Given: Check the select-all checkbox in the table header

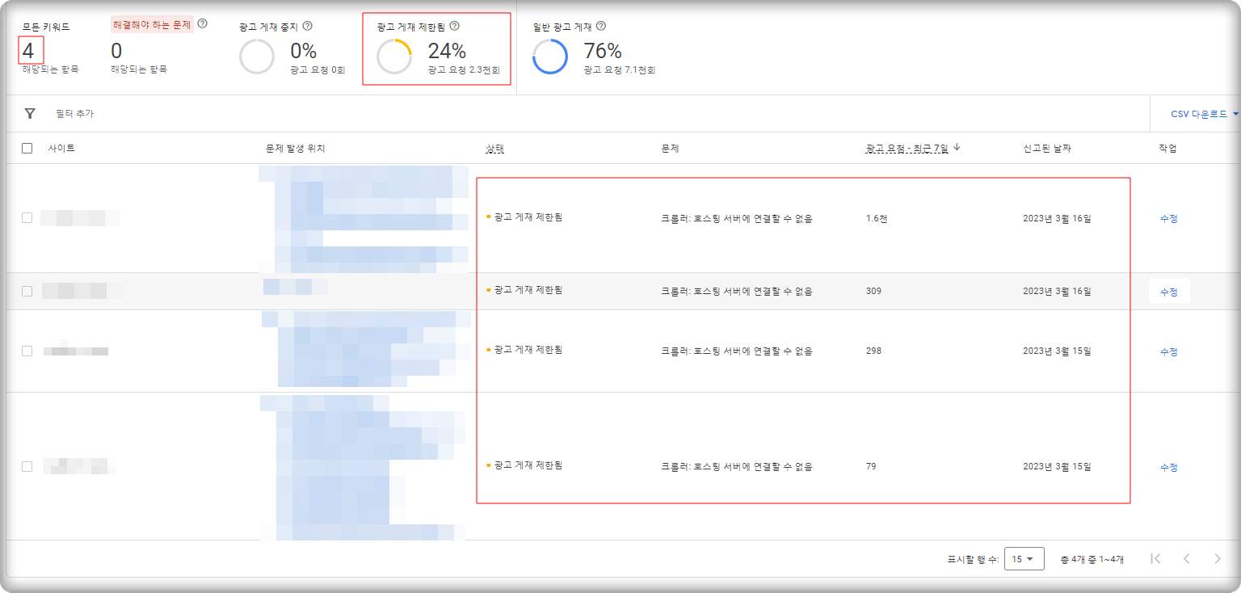Looking at the screenshot, I should point(26,146).
